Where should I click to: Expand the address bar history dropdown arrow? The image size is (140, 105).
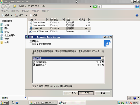coord(90,6)
